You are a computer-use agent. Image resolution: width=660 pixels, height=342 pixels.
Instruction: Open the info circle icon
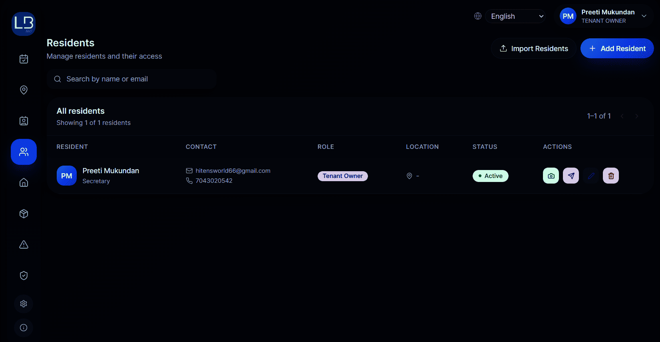24,328
